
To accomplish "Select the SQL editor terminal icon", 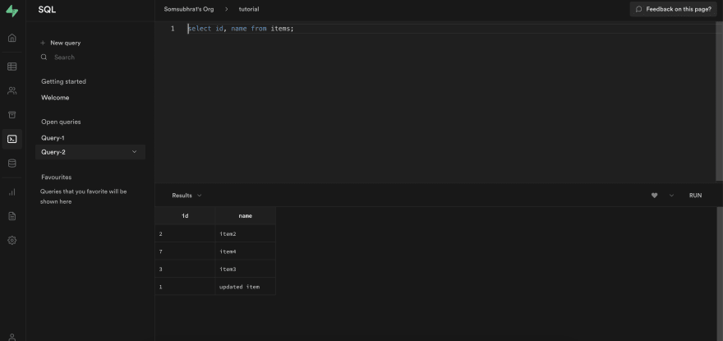I will coord(12,139).
